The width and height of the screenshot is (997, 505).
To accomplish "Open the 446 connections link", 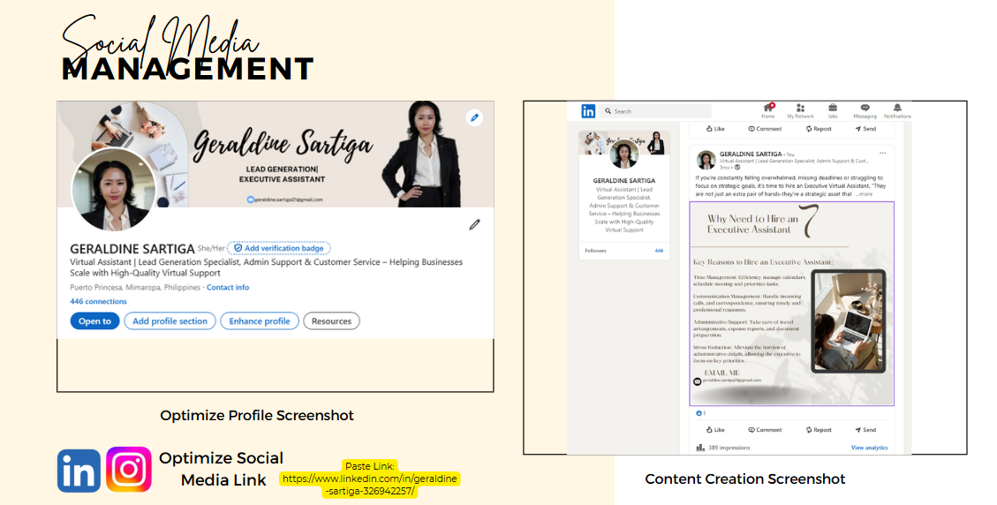I will [99, 301].
